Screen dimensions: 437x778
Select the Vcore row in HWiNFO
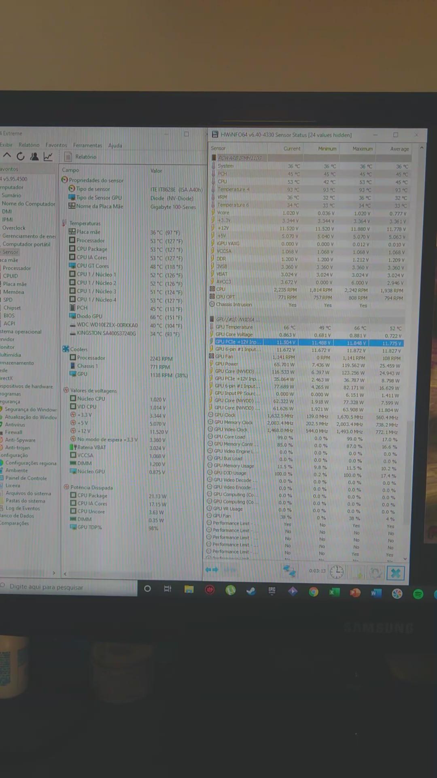point(310,213)
